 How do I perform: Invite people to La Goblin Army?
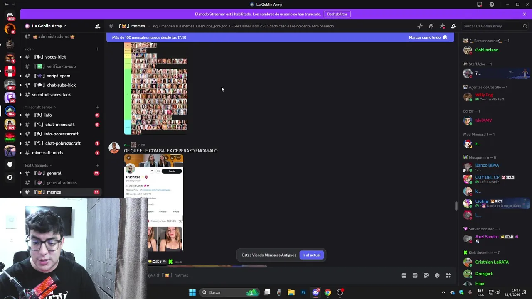tap(97, 26)
